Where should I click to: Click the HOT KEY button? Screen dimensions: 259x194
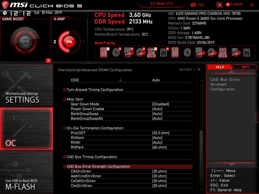pos(185,70)
